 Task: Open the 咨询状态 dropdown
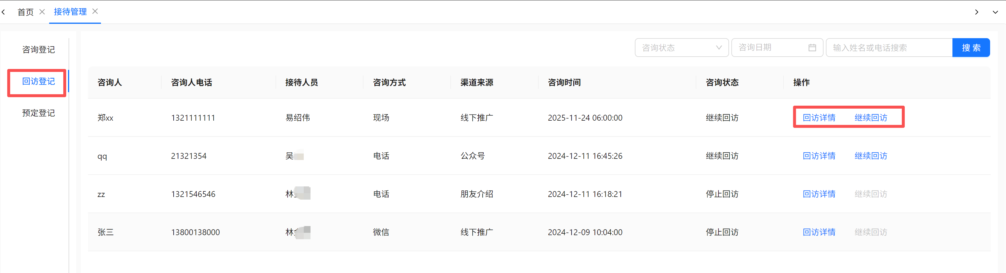pos(681,48)
